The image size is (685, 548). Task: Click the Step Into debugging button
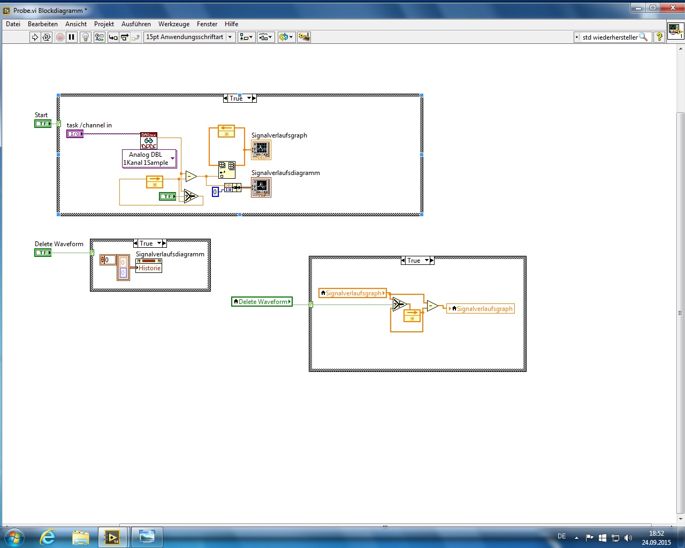point(113,37)
